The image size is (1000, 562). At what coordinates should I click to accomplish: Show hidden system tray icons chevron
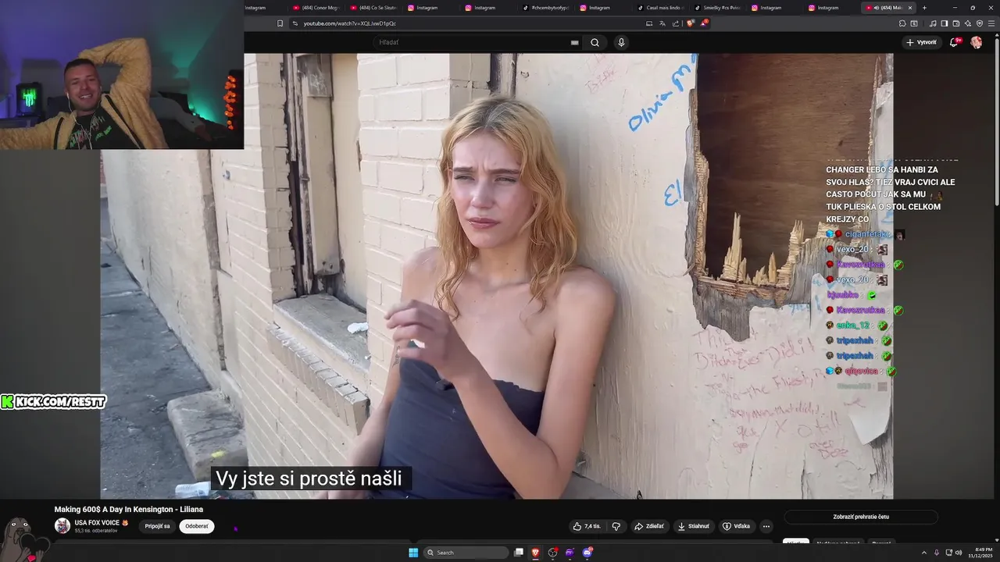pos(924,553)
